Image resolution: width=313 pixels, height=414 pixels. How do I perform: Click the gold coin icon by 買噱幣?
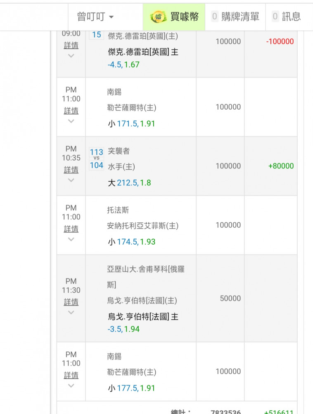158,17
